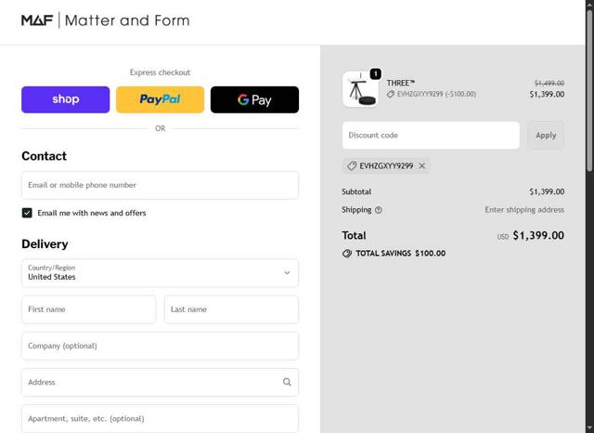Click the address search magnifier icon
This screenshot has height=433, width=594.
click(x=287, y=382)
